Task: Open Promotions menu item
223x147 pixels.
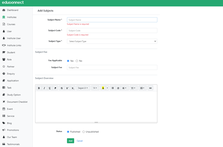Action: [13, 130]
